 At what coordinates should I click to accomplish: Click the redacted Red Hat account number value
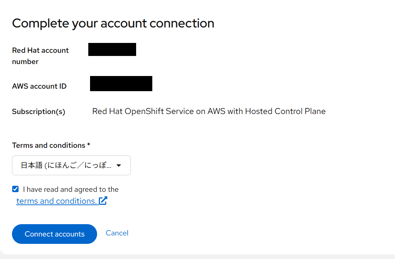coord(112,49)
